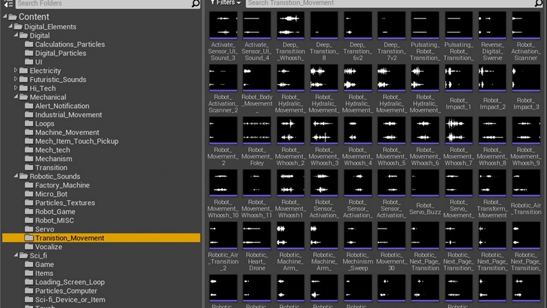Expand the Hi_Tech folder arrow

(16, 88)
